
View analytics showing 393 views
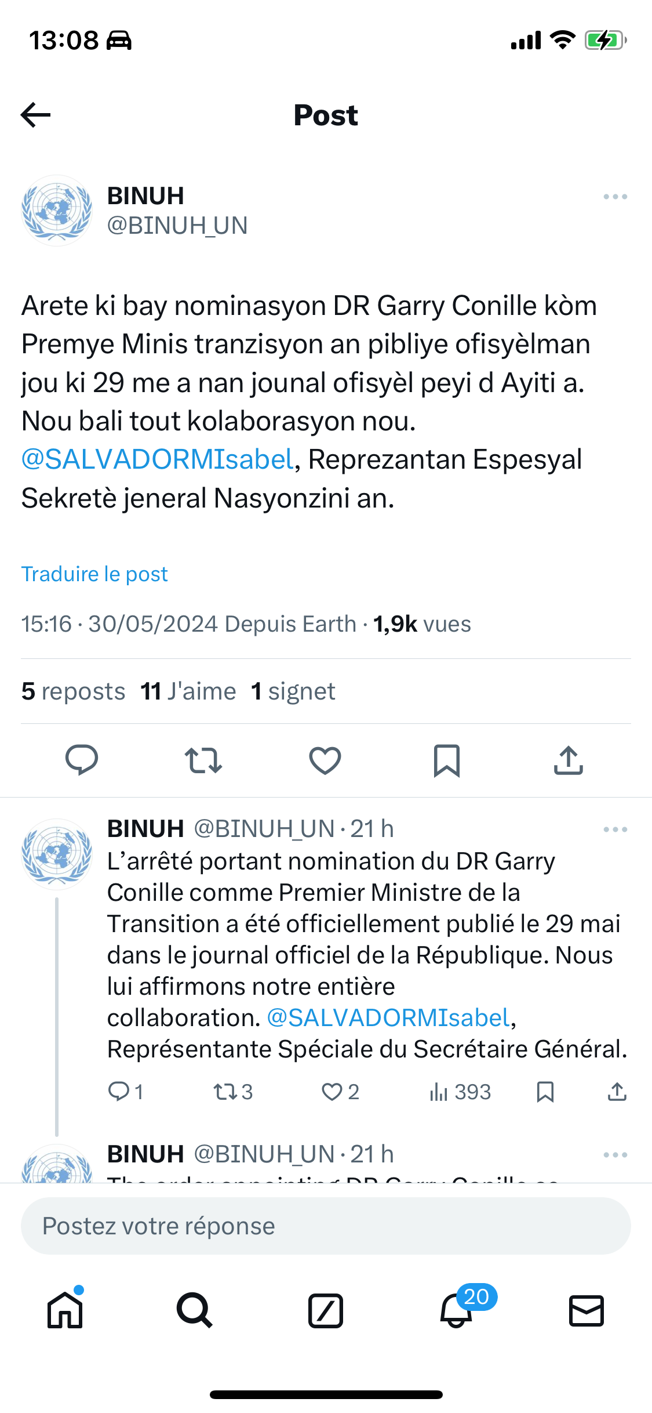pos(460,1092)
